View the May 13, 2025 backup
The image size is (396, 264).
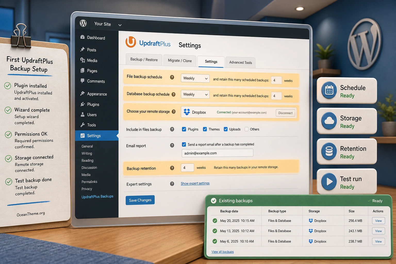click(x=378, y=231)
